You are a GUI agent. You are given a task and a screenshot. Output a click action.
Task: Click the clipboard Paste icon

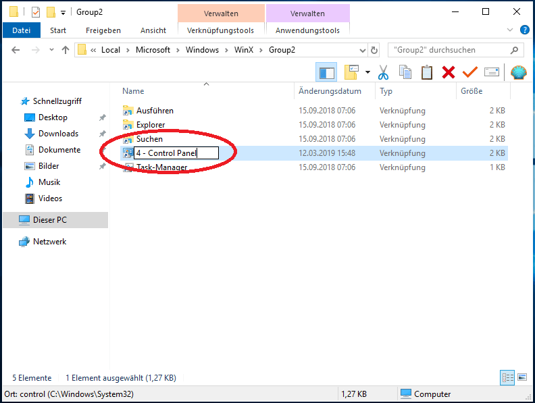(x=427, y=72)
